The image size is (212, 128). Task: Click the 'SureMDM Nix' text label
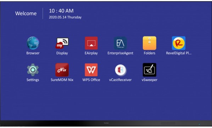click(x=62, y=80)
